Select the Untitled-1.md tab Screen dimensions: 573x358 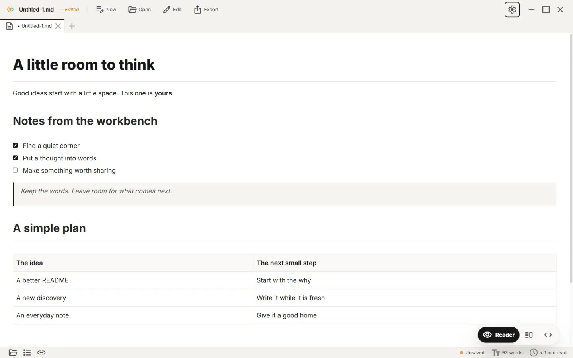click(32, 26)
